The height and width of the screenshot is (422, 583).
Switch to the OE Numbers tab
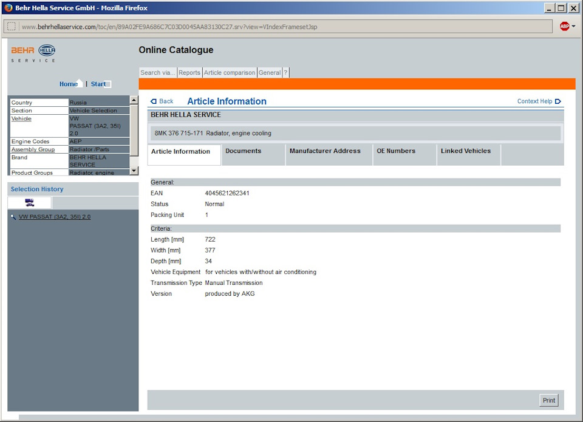[404, 154]
